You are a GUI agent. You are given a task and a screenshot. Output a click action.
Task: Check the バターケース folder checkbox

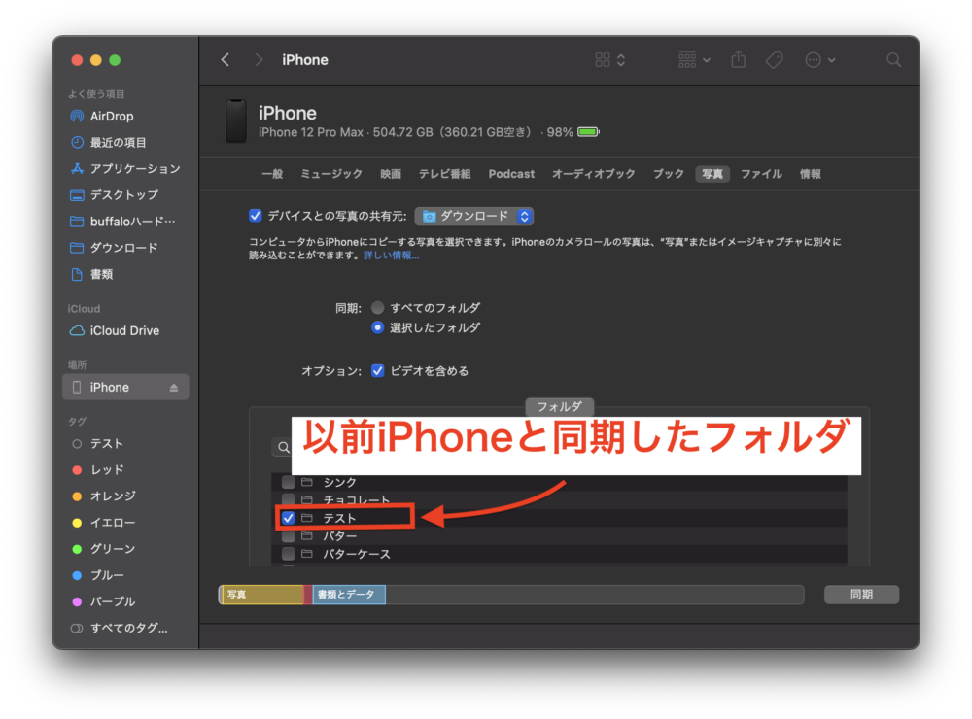tap(289, 554)
